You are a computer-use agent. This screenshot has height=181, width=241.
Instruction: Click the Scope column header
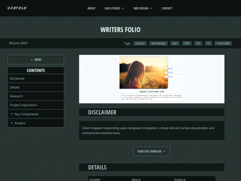(x=95, y=180)
